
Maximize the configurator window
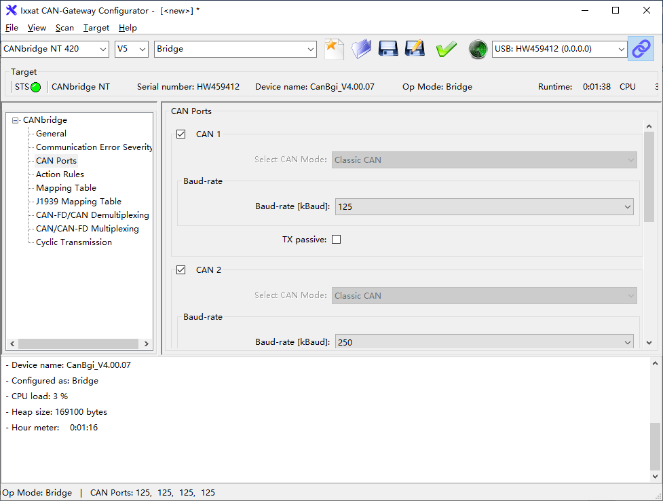point(615,10)
